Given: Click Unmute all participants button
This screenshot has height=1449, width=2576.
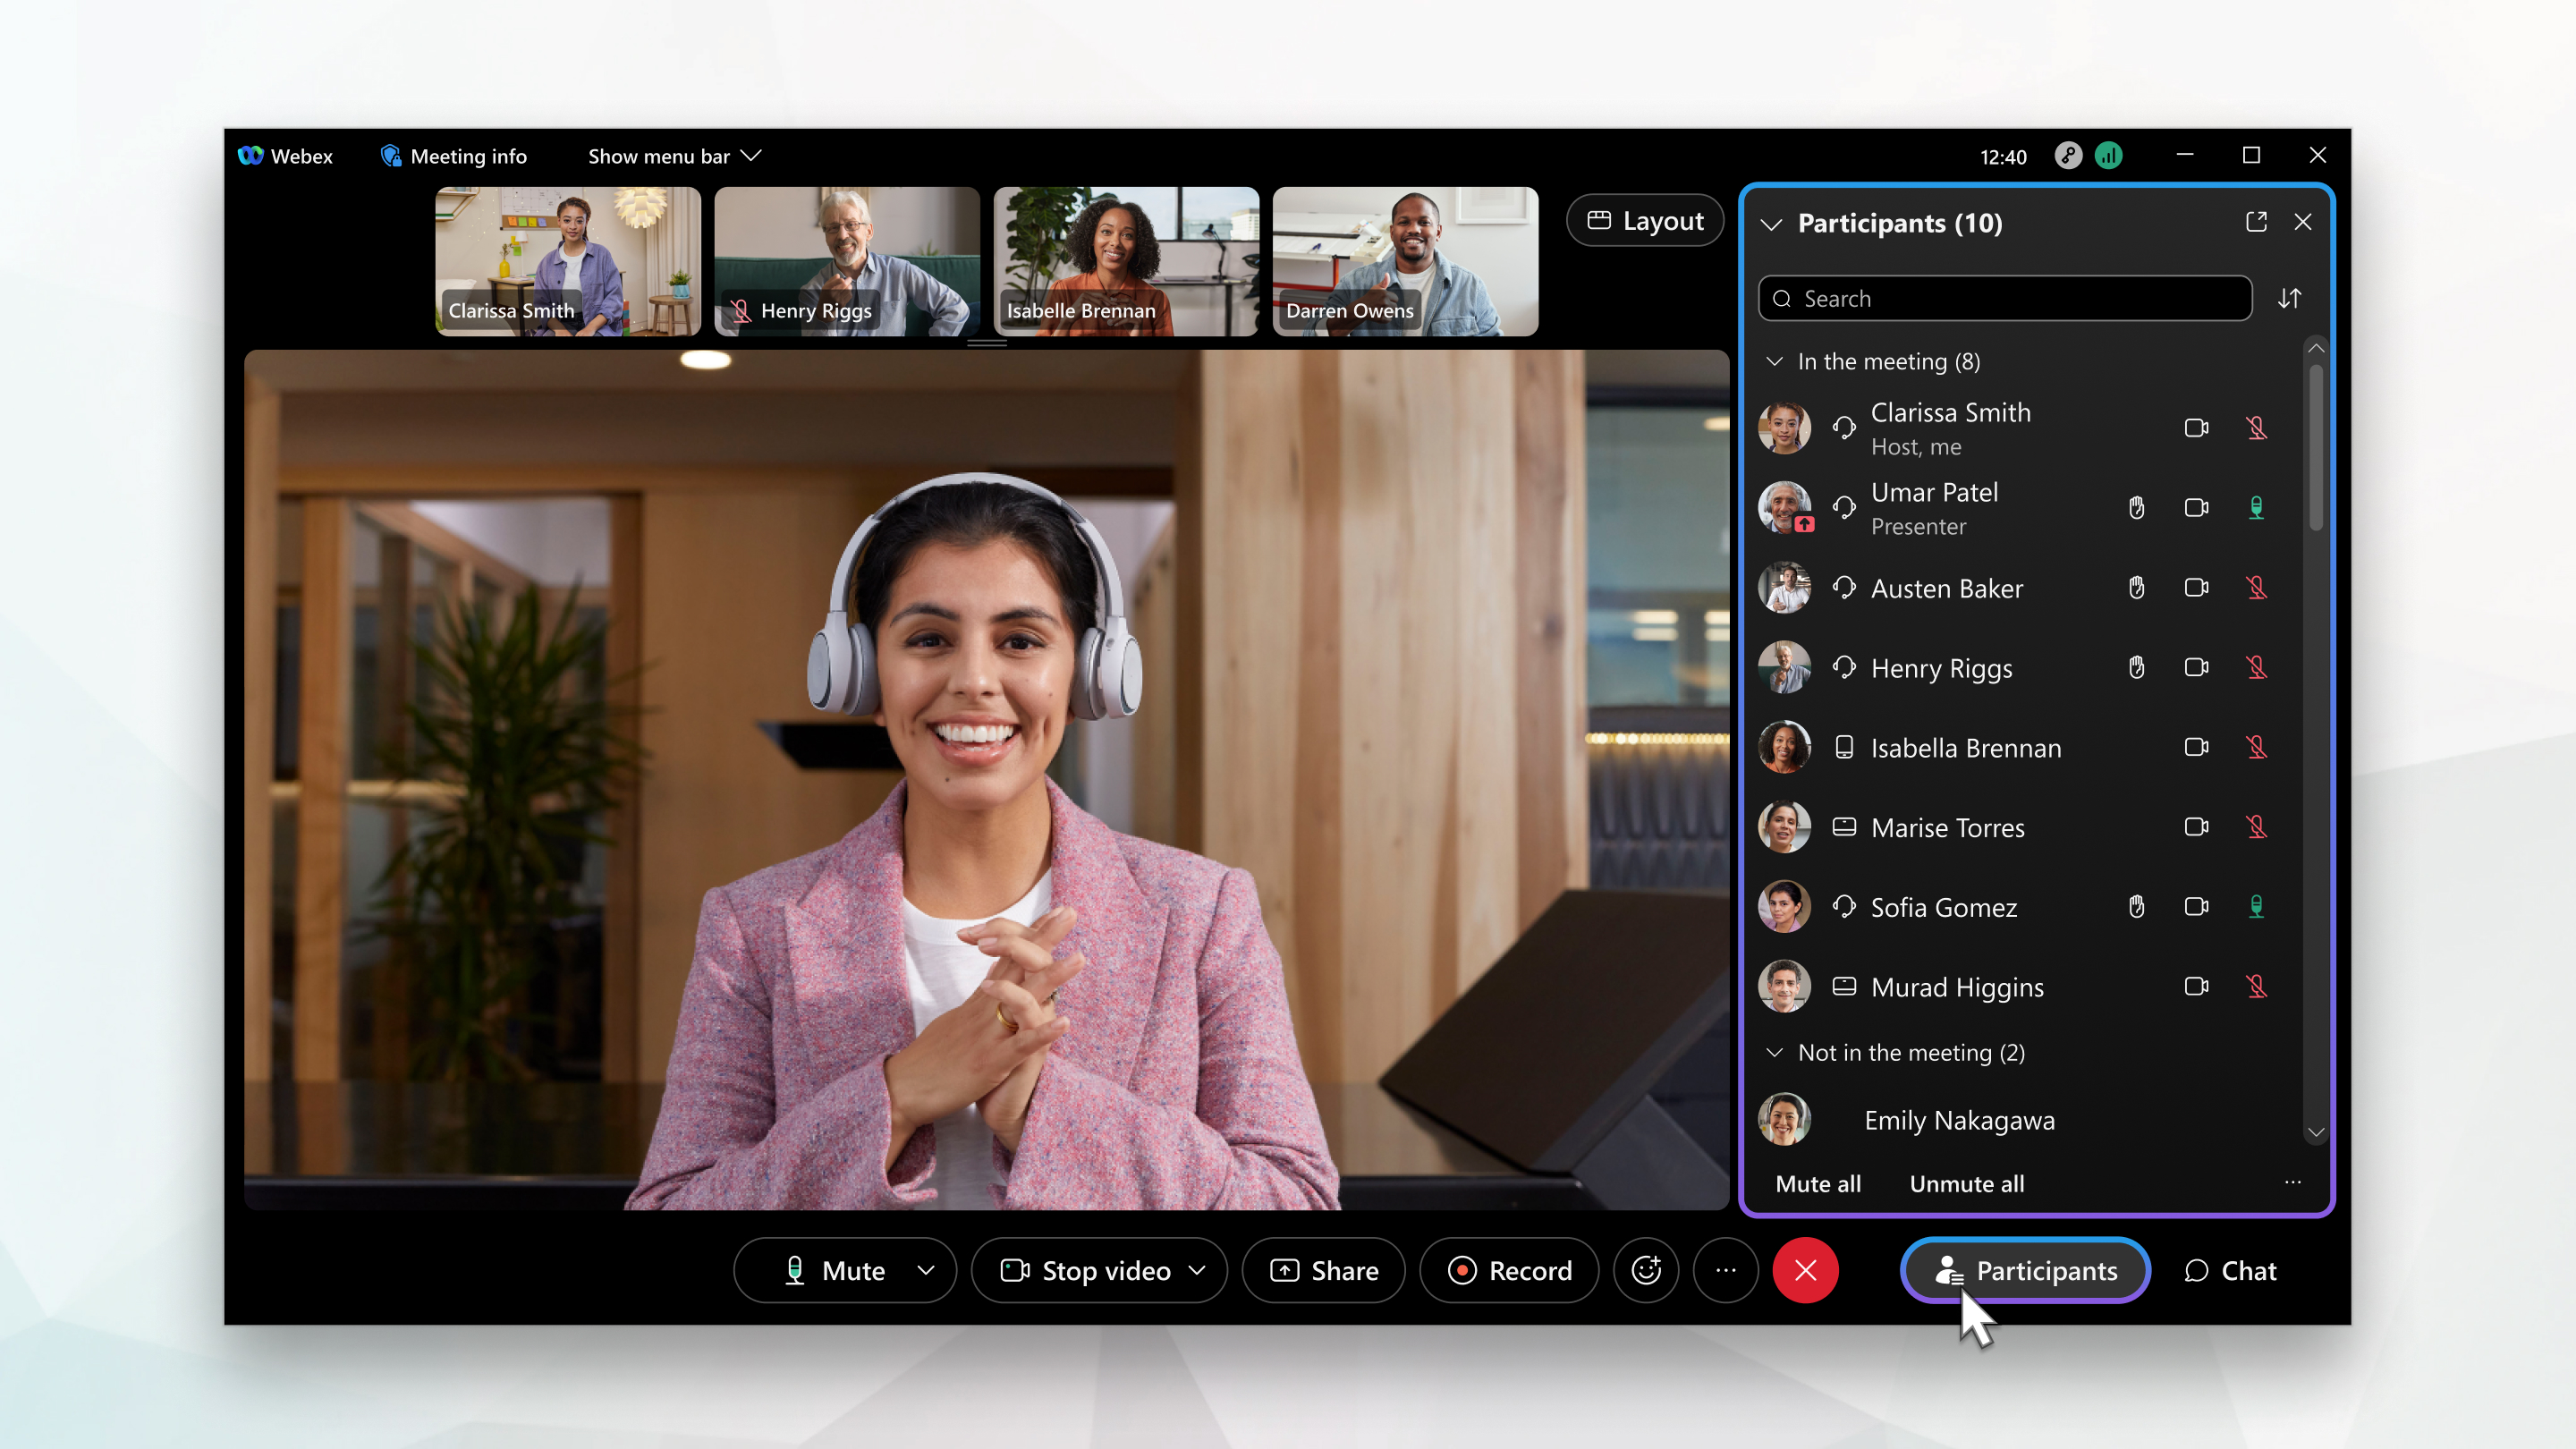Looking at the screenshot, I should 1966,1182.
